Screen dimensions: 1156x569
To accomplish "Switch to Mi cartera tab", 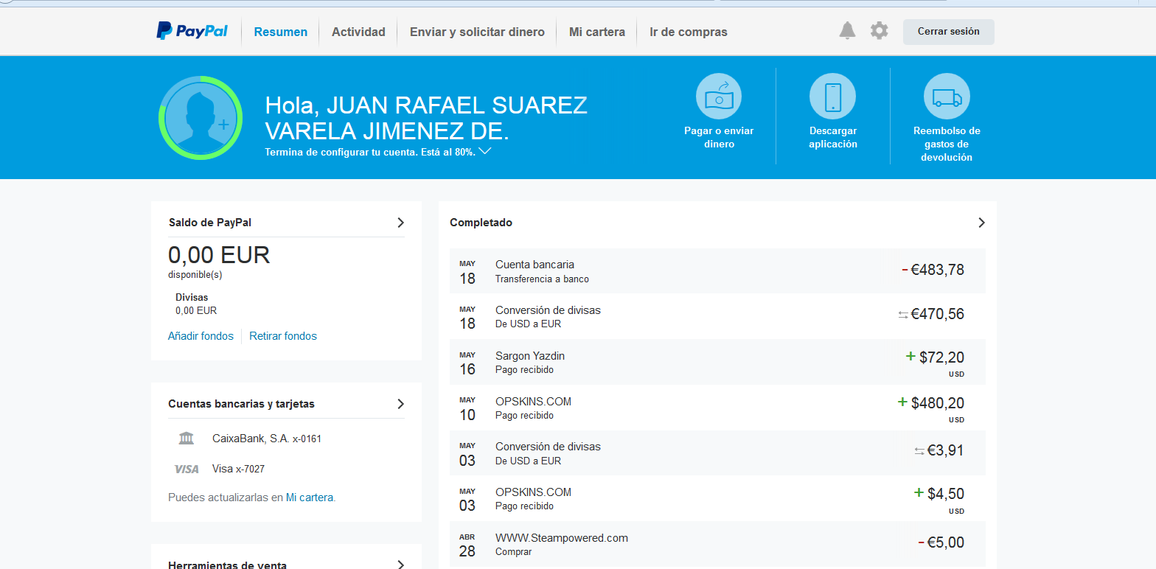I will 597,32.
